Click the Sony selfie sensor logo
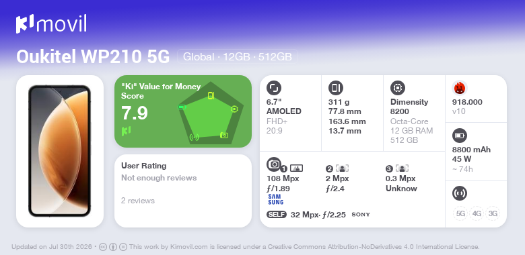Screen dimensions: 525x255 point(361,215)
